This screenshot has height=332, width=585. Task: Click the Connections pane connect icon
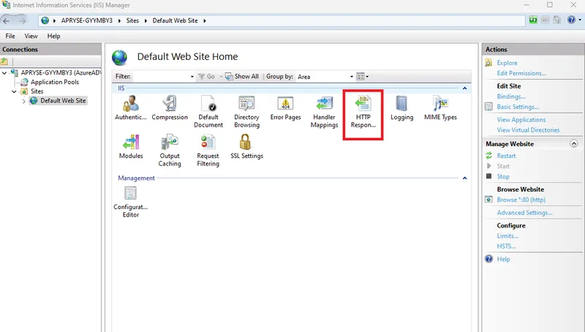(x=4, y=61)
